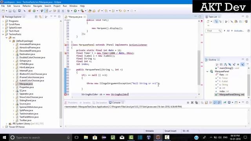Open Display Selected Console dropdown

[233, 103]
